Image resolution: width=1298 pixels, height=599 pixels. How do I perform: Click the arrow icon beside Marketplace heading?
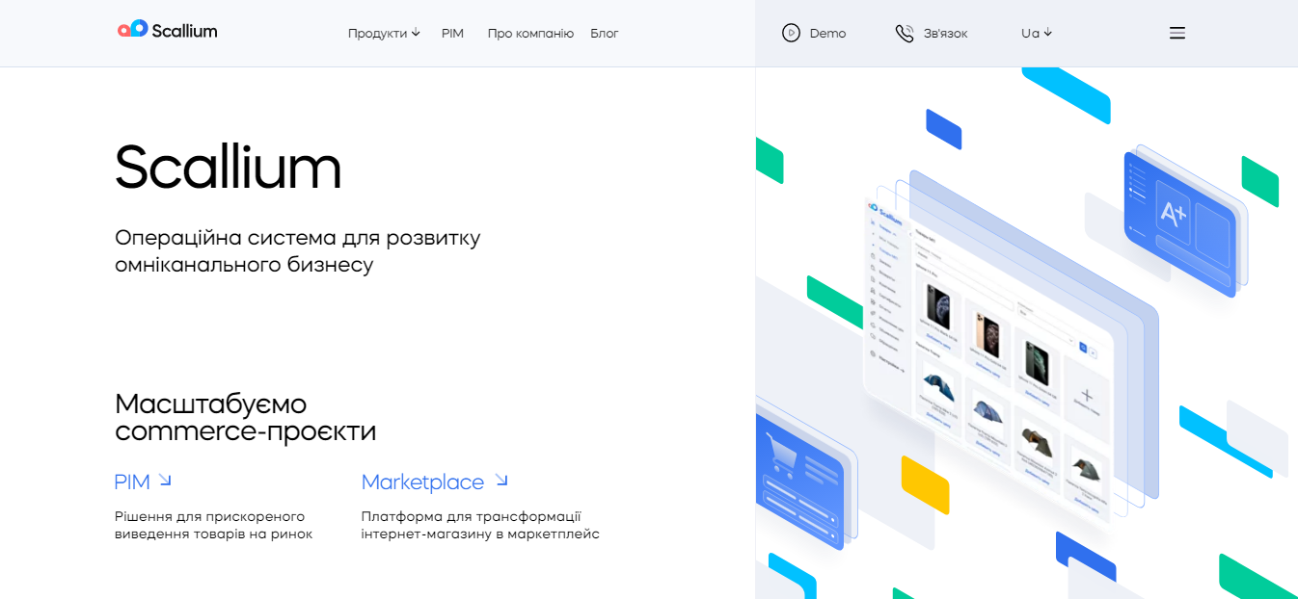(x=500, y=480)
